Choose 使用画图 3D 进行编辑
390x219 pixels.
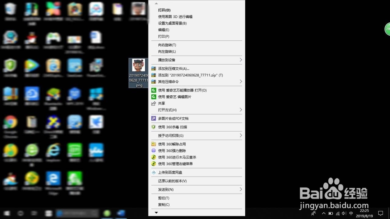pos(175,17)
